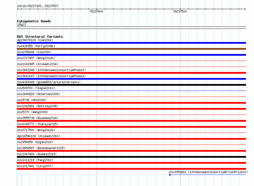The width and height of the screenshot is (254, 186).
Task: Open esv3643246 (1000GenomesConsortiumPhase3) label
Action: coord(51,70)
